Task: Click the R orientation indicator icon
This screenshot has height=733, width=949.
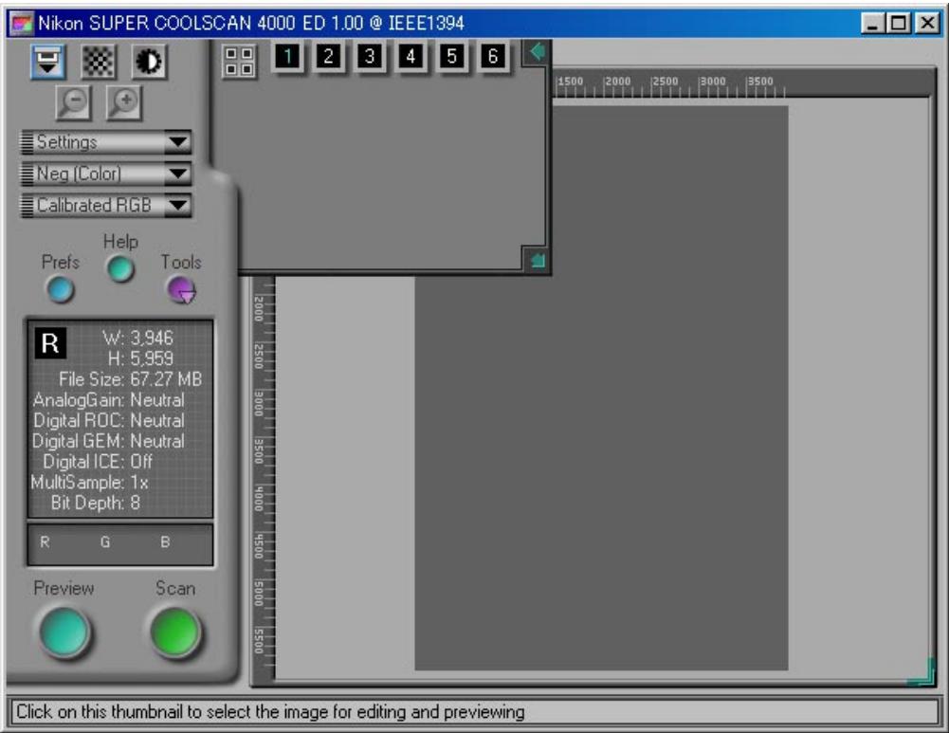Action: pos(50,343)
